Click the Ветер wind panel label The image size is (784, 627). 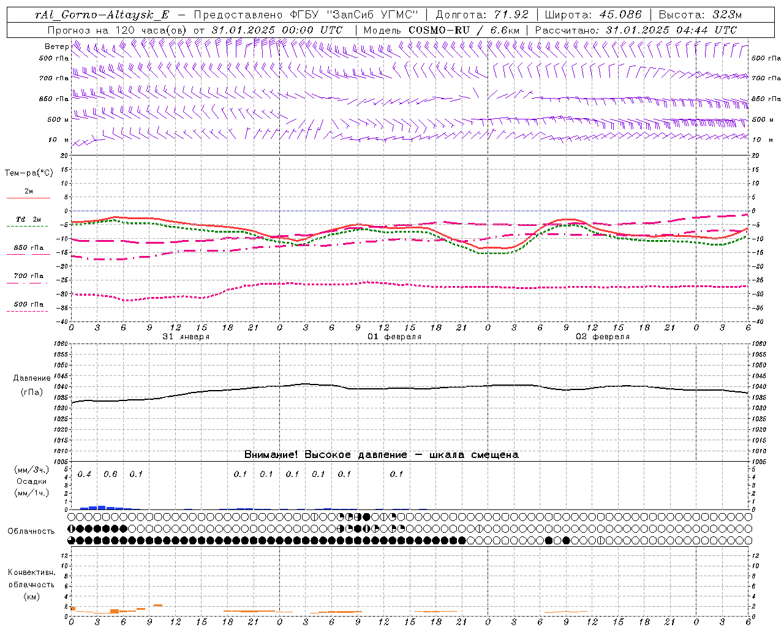56,47
